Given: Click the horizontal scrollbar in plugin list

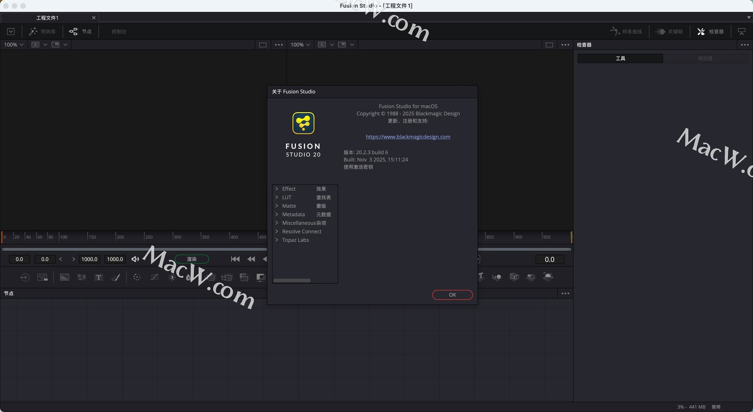Looking at the screenshot, I should (x=292, y=280).
